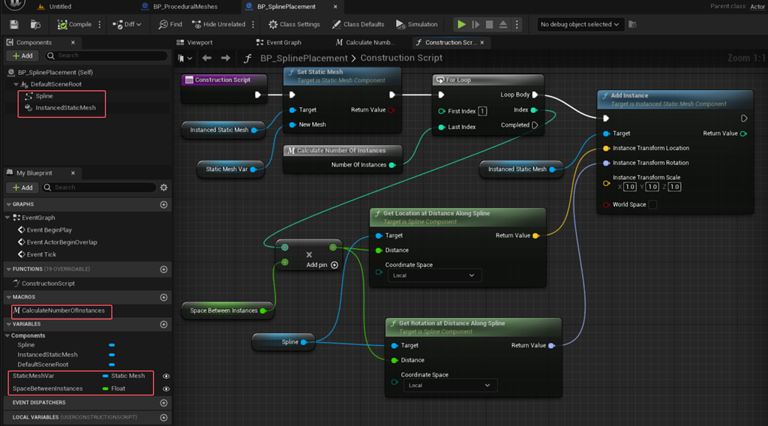Open SpaceBetweenInstances Float type selector
Screen dimensions: 768x426
114,388
